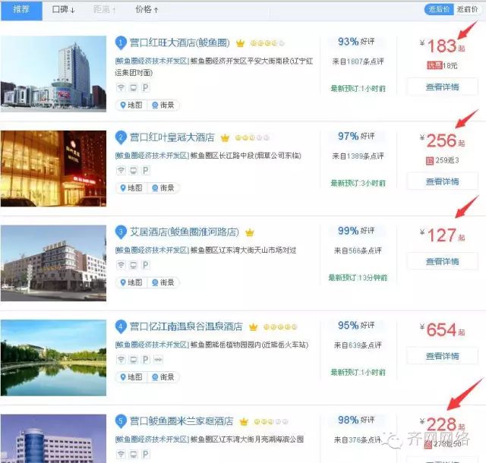Open 来自1389条点评 reviews link

tap(358, 156)
